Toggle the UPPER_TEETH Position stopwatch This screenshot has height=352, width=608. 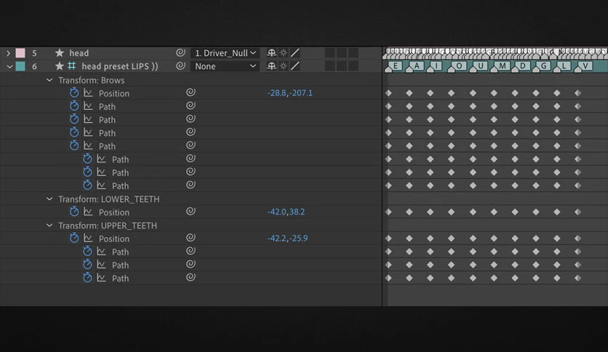point(74,238)
